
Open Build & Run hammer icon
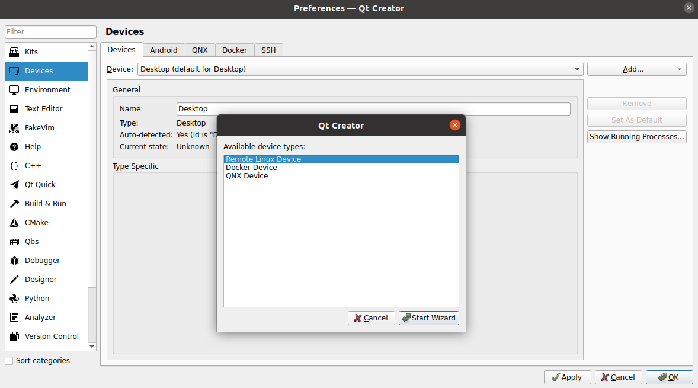(x=15, y=204)
